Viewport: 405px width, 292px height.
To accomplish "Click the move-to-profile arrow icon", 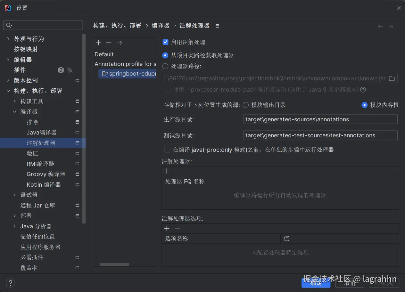I will (x=119, y=43).
